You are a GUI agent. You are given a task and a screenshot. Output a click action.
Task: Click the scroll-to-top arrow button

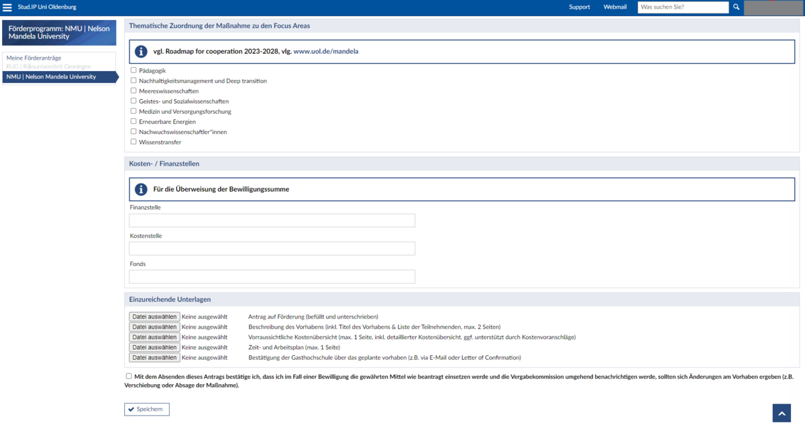click(x=781, y=412)
